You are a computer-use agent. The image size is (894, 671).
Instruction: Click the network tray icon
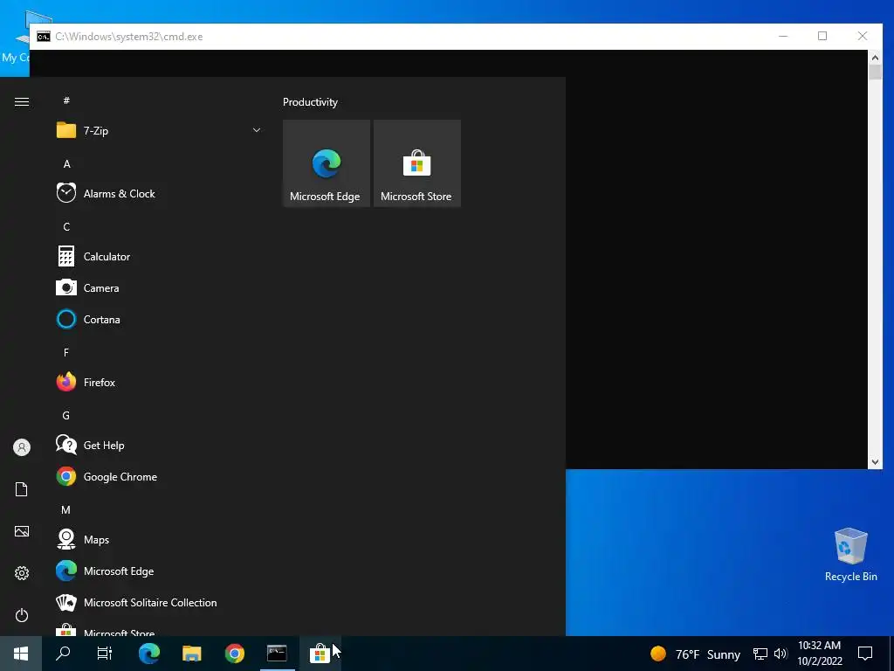coord(760,654)
